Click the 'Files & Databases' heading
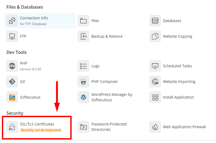Image resolution: width=216 pixels, height=143 pixels. pos(25,7)
